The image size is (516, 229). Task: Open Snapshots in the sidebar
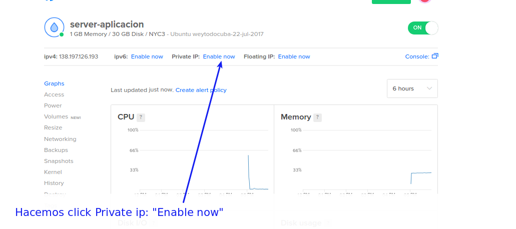click(59, 161)
